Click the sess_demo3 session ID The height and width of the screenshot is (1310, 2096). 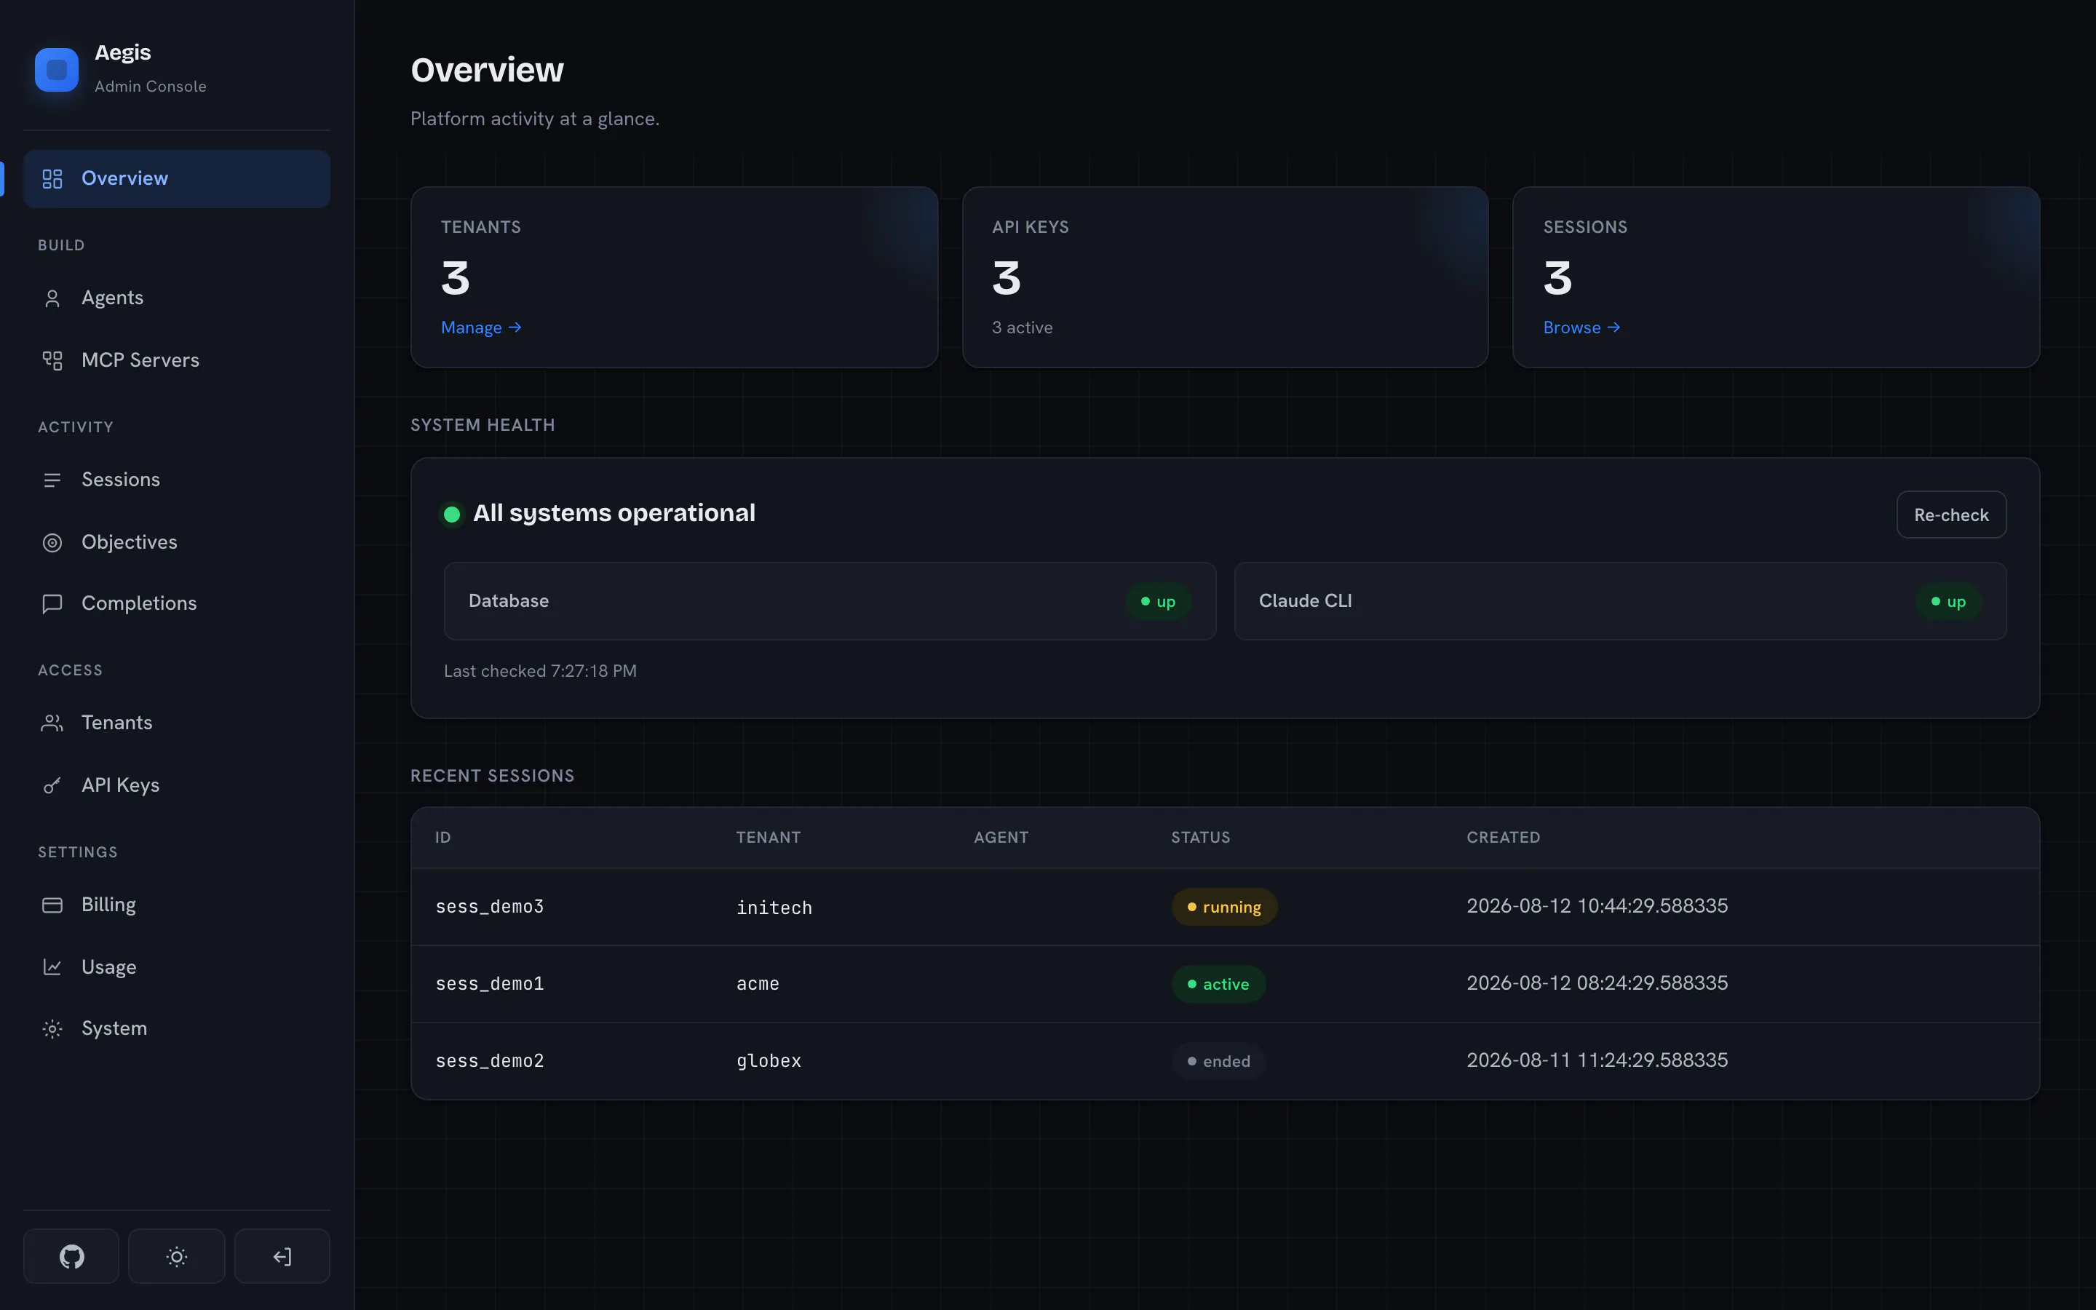tap(489, 906)
